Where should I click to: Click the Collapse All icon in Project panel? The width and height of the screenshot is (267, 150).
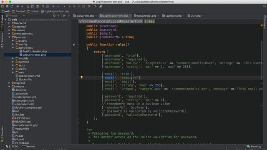coord(58,16)
